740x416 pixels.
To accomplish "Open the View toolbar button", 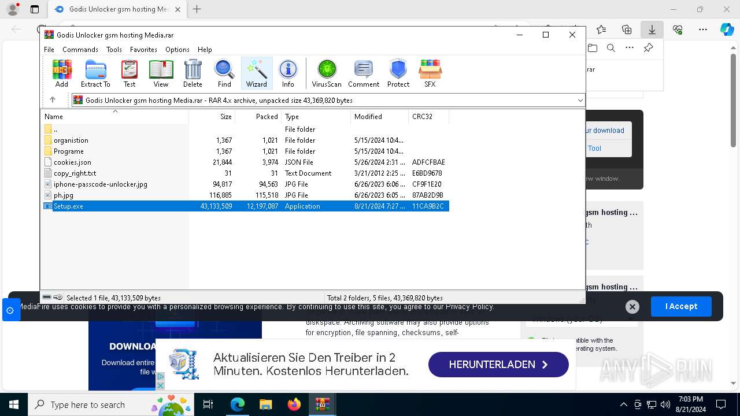I will coord(161,73).
